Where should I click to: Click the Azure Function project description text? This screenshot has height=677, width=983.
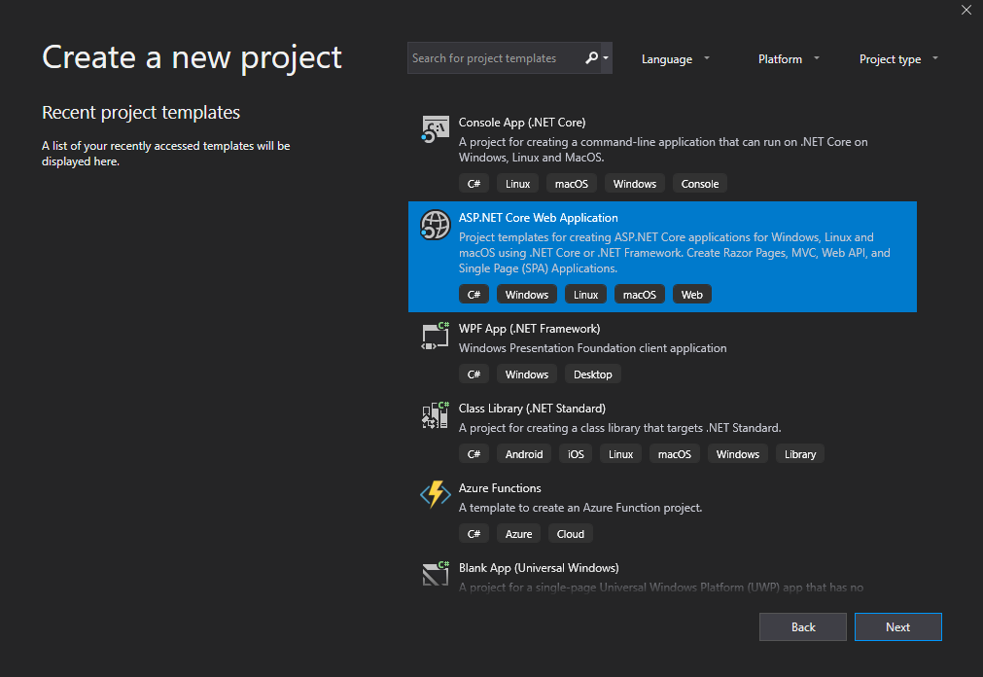click(579, 508)
